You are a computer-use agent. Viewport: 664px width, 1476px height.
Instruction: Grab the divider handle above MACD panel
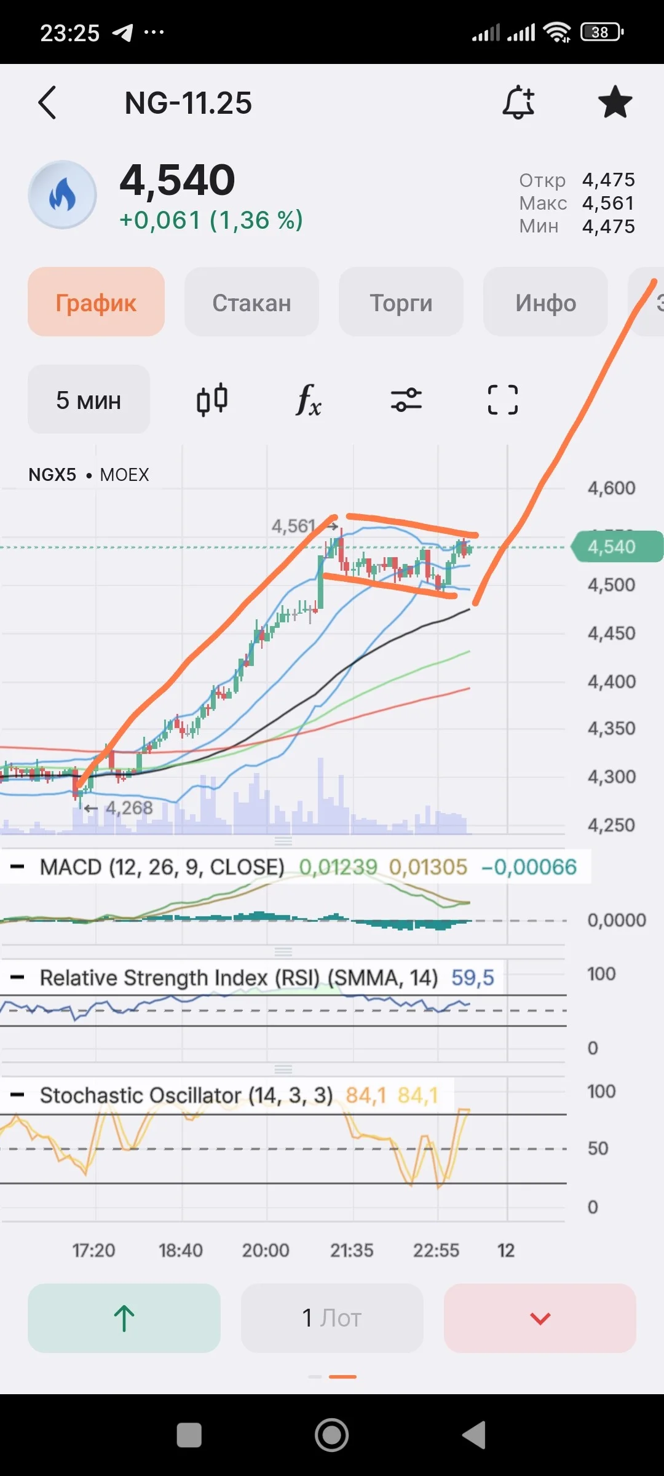[x=283, y=841]
